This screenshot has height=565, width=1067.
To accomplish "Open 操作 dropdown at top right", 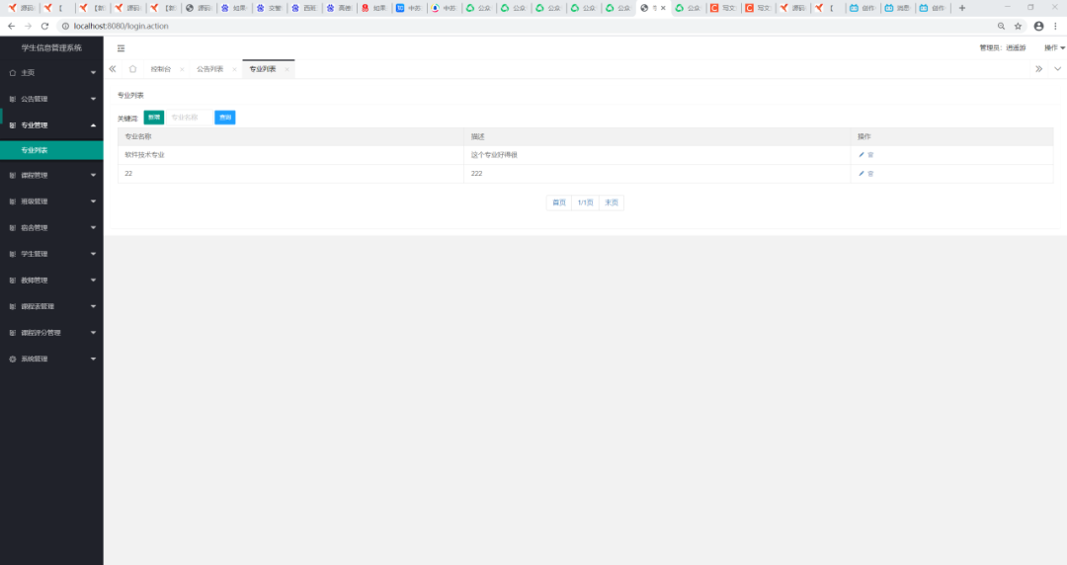I will pos(1054,47).
